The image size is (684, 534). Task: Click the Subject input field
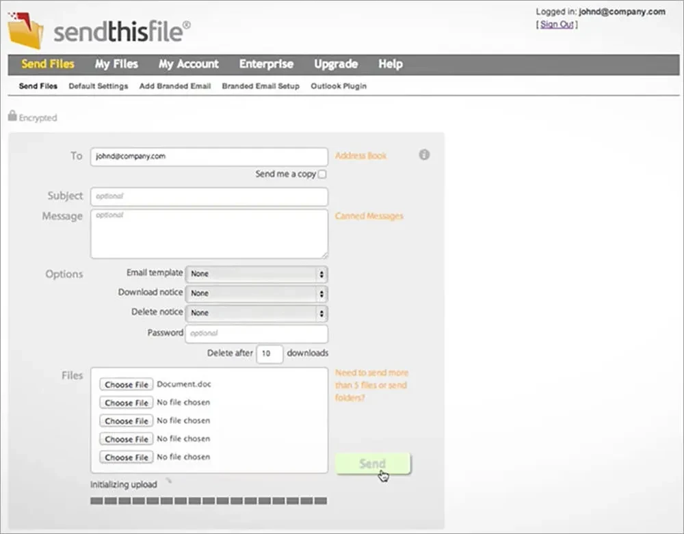coord(209,196)
